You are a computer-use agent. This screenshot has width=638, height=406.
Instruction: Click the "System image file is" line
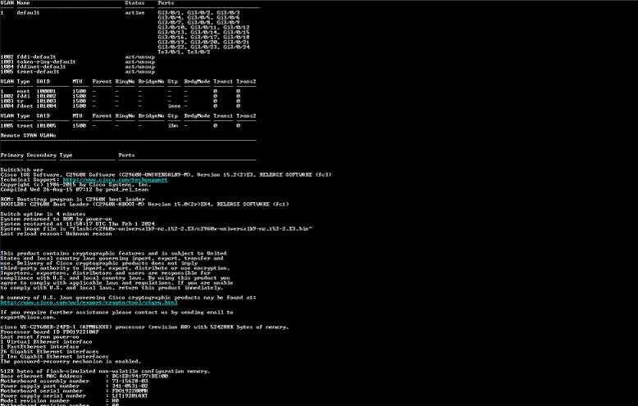157,228
